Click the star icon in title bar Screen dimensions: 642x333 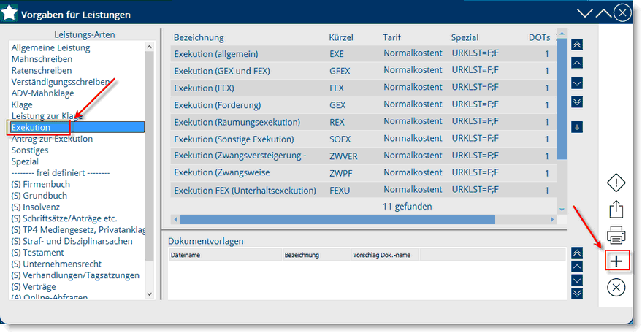pos(9,12)
